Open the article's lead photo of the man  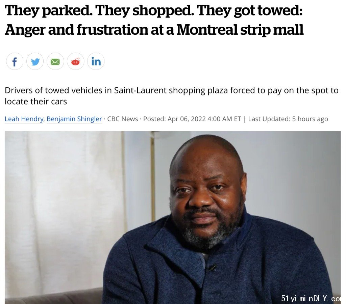173,217
